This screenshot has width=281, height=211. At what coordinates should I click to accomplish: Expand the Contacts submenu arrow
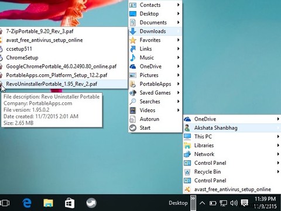click(178, 5)
